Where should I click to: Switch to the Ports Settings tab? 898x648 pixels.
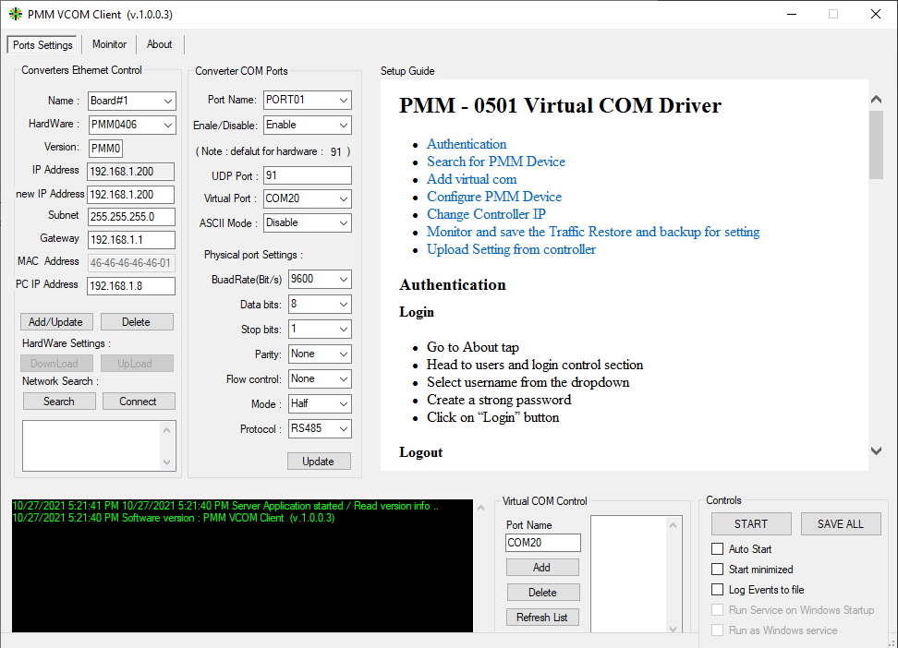tap(42, 44)
